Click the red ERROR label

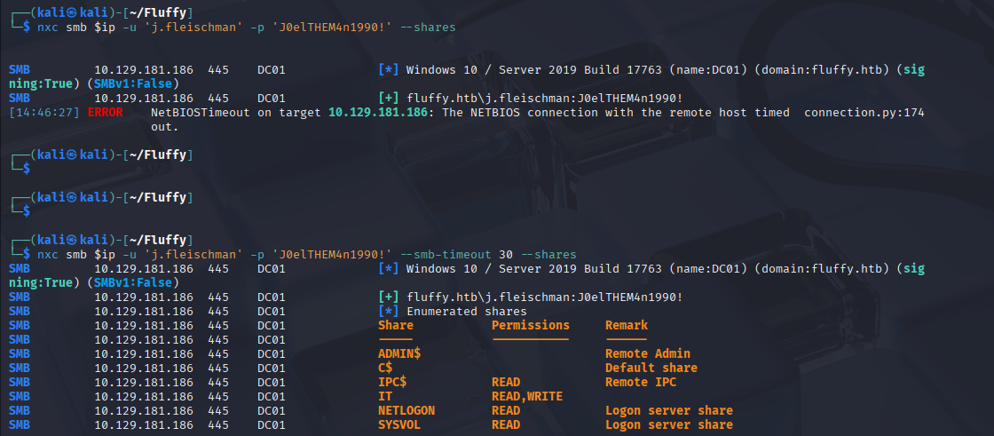[106, 113]
